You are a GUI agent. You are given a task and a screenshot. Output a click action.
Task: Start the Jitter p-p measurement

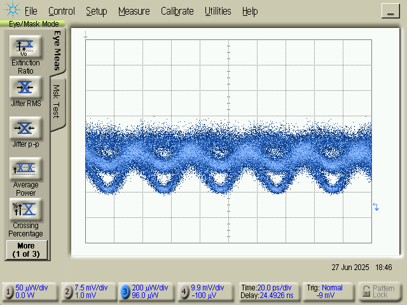pos(25,128)
